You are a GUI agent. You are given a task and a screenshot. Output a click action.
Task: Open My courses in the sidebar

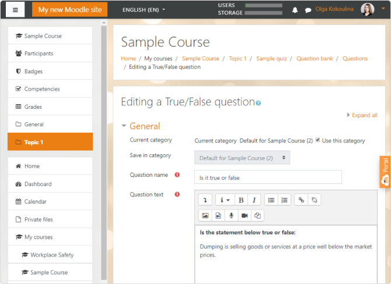coord(50,237)
